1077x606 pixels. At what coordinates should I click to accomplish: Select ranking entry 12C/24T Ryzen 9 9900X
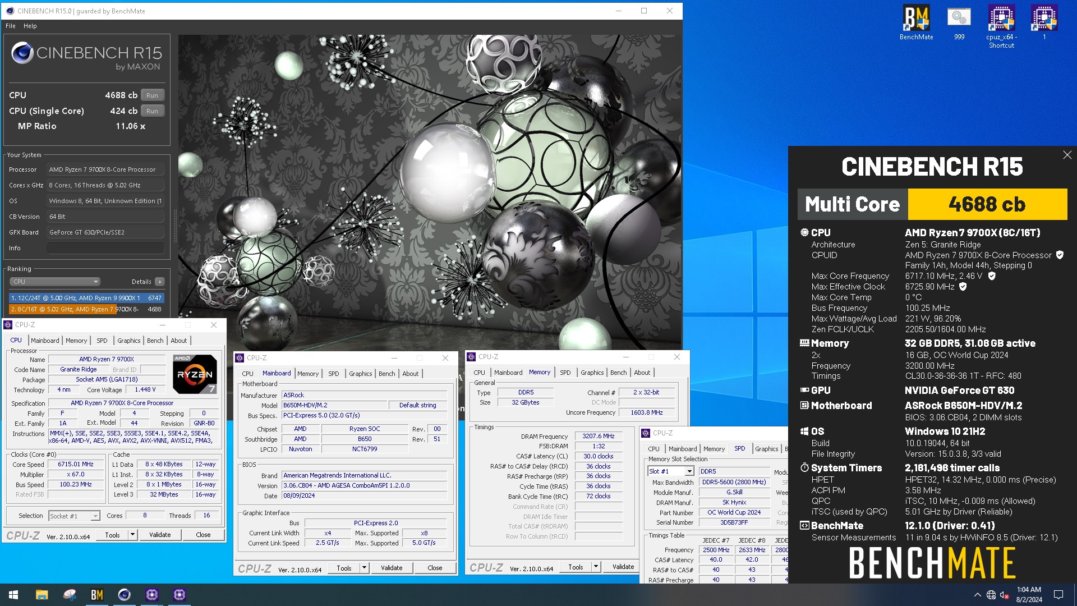tap(86, 298)
